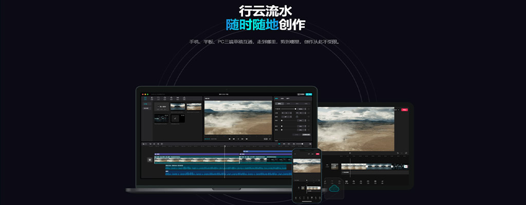Select Local in laptop media sidebar
Image resolution: width=526 pixels, height=205 pixels.
click(147, 104)
